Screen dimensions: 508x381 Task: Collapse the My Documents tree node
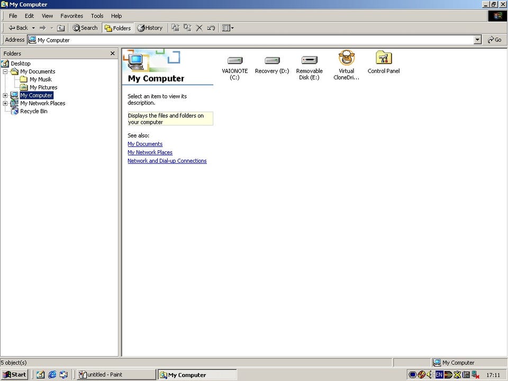pos(5,71)
